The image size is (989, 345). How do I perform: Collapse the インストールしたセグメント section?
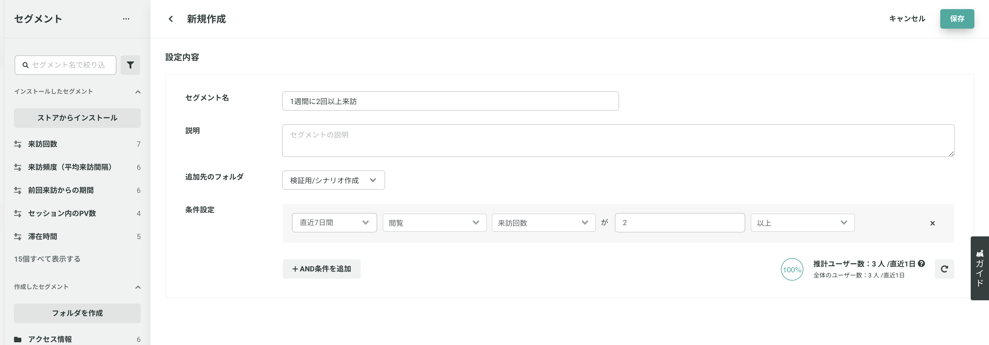(x=138, y=92)
